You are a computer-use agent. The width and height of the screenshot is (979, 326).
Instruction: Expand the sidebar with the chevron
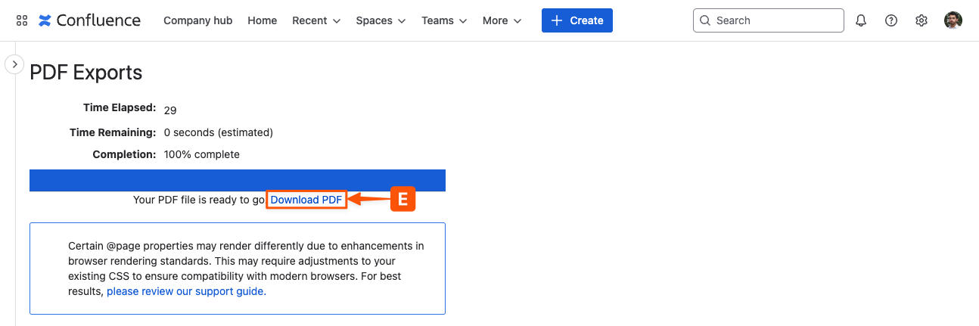(14, 64)
